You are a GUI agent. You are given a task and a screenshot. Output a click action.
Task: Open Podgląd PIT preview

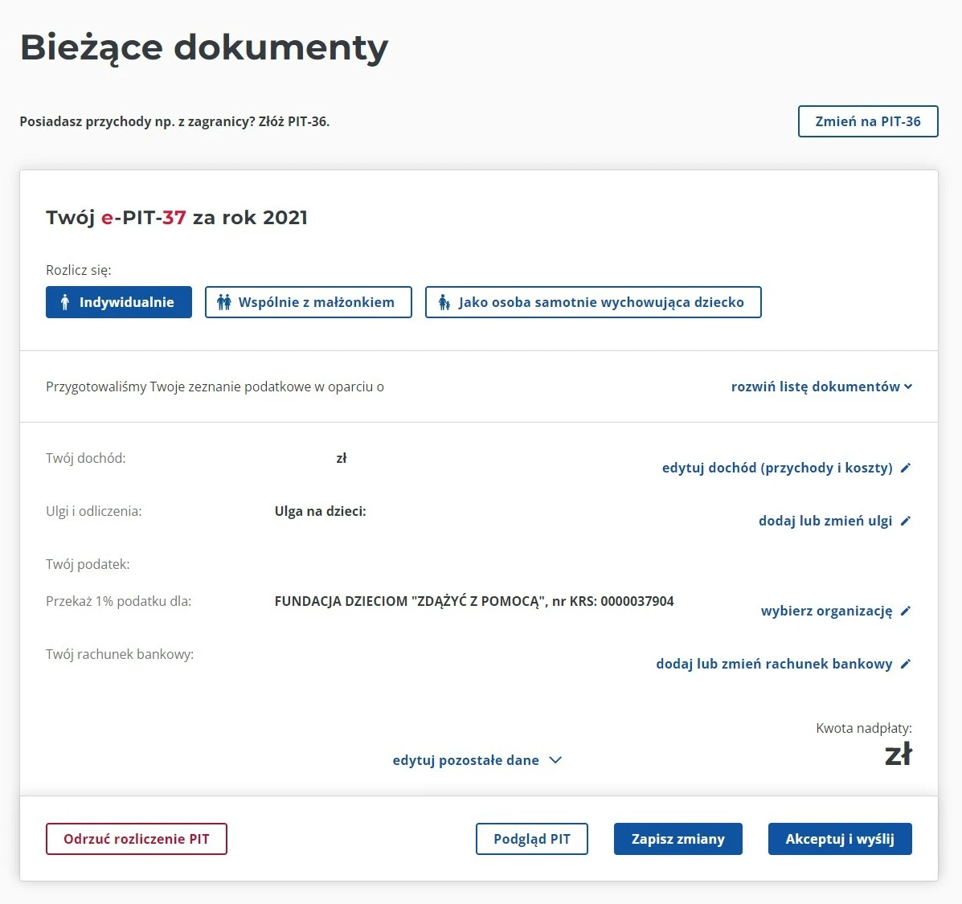pyautogui.click(x=531, y=839)
